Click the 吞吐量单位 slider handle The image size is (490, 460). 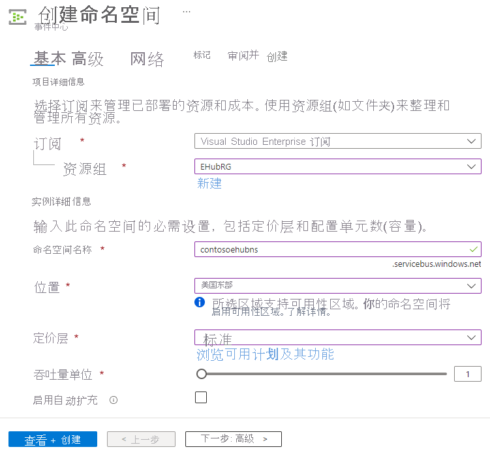(202, 374)
